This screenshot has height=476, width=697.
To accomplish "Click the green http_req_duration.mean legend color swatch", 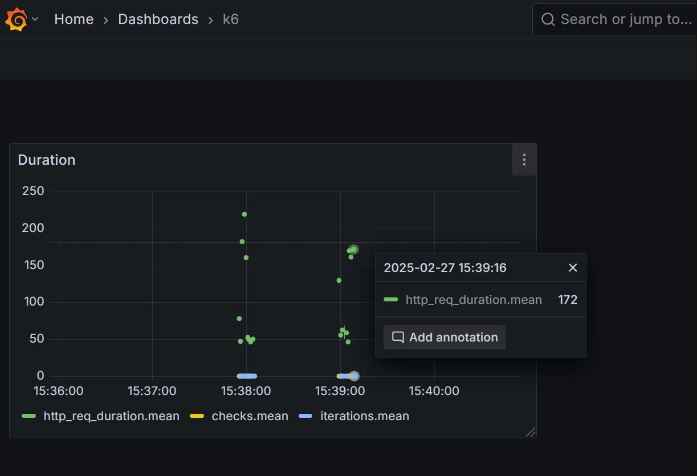I will coord(28,416).
